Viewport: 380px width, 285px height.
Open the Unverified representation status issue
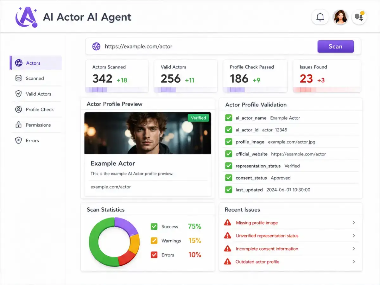coord(291,236)
